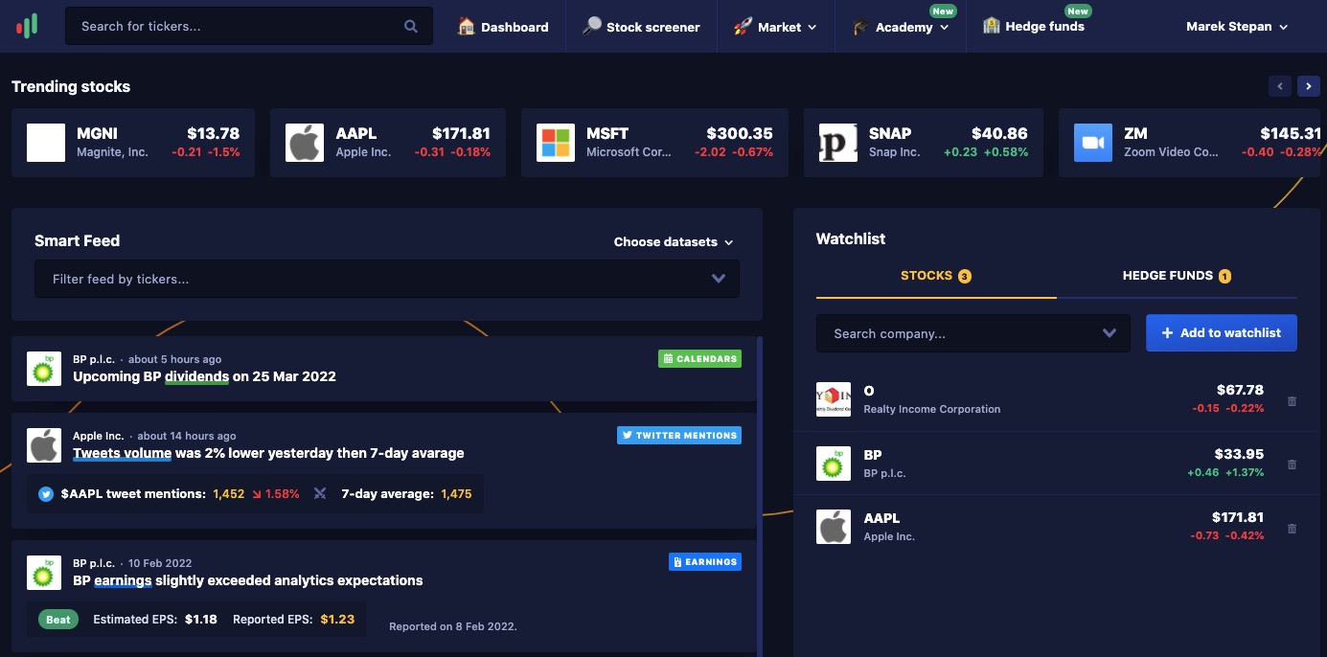Click the ZM $145.31 price
Screen dimensions: 1327x657
(1291, 133)
